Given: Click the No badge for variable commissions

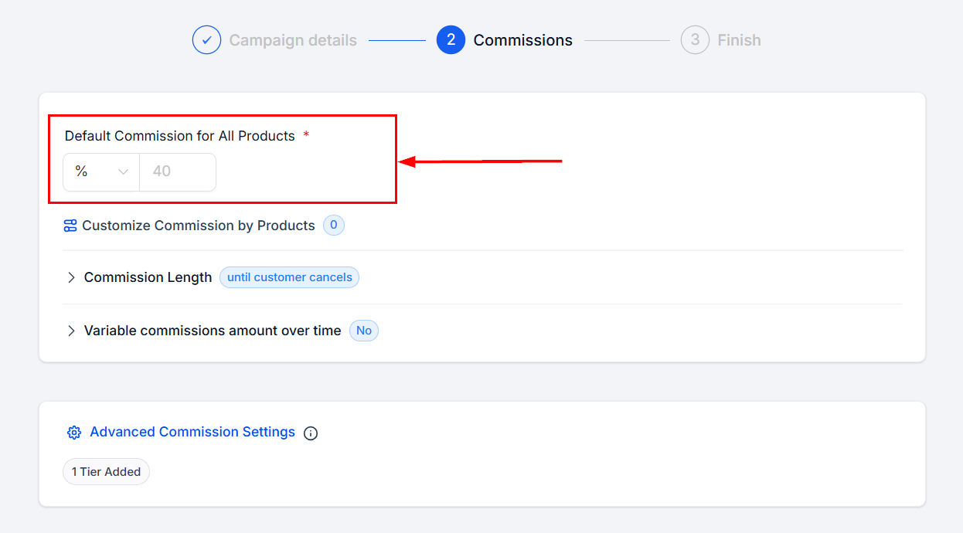Looking at the screenshot, I should click(364, 331).
